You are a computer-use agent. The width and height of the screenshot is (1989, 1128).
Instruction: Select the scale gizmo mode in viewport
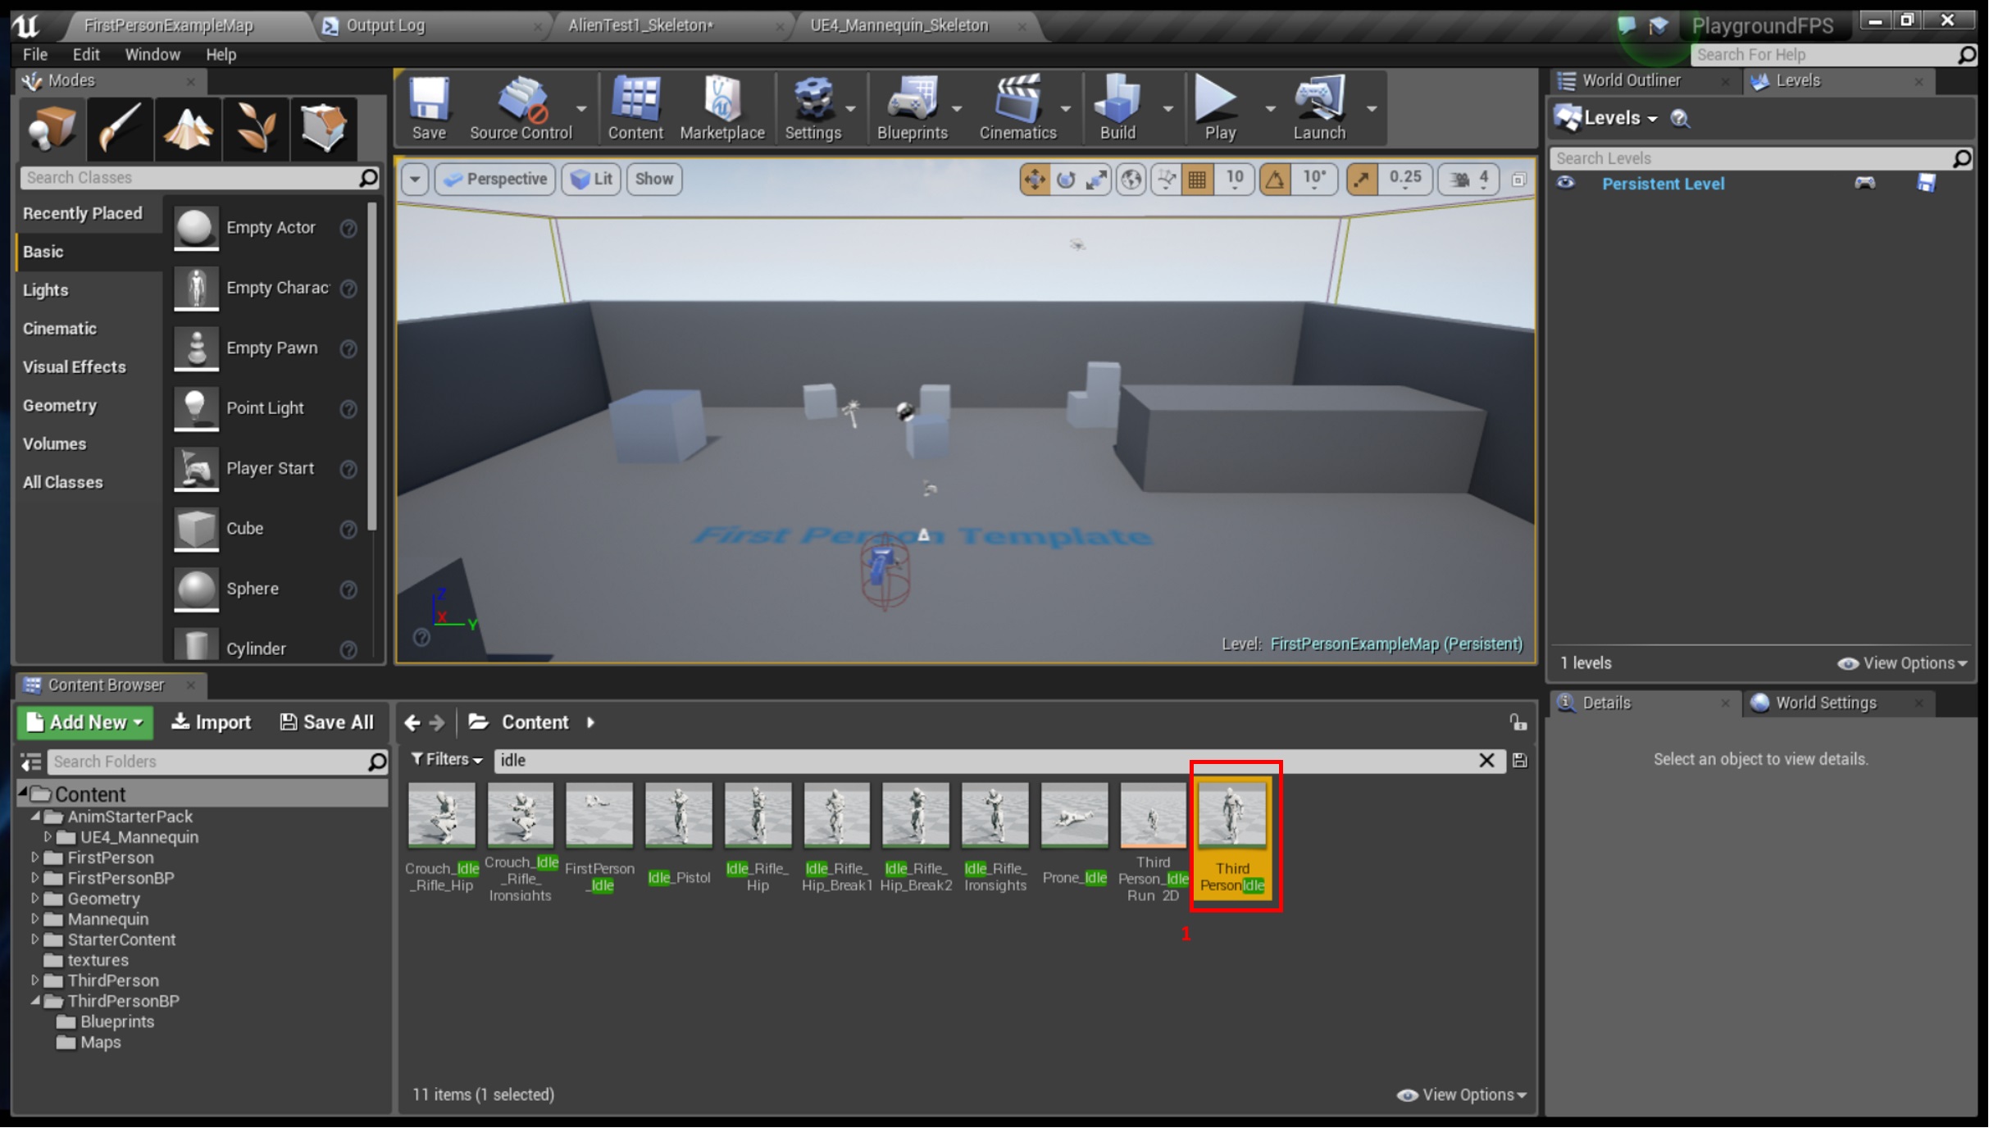click(1096, 179)
